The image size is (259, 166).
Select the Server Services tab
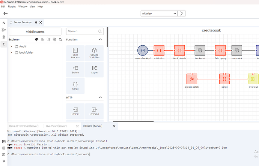(x=23, y=22)
